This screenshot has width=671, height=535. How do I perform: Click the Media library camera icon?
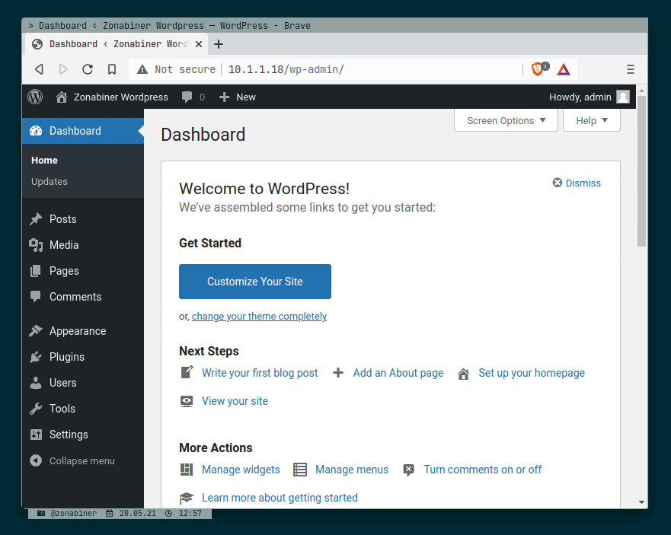coord(37,245)
